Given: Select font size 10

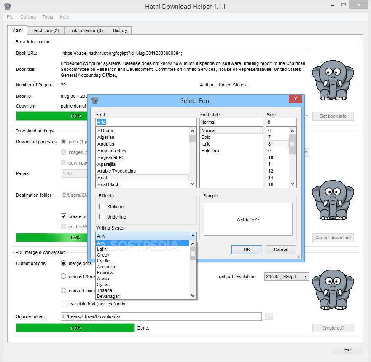Looking at the screenshot, I should coord(278,157).
